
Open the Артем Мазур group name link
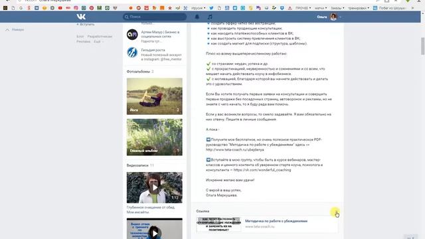pyautogui.click(x=160, y=34)
